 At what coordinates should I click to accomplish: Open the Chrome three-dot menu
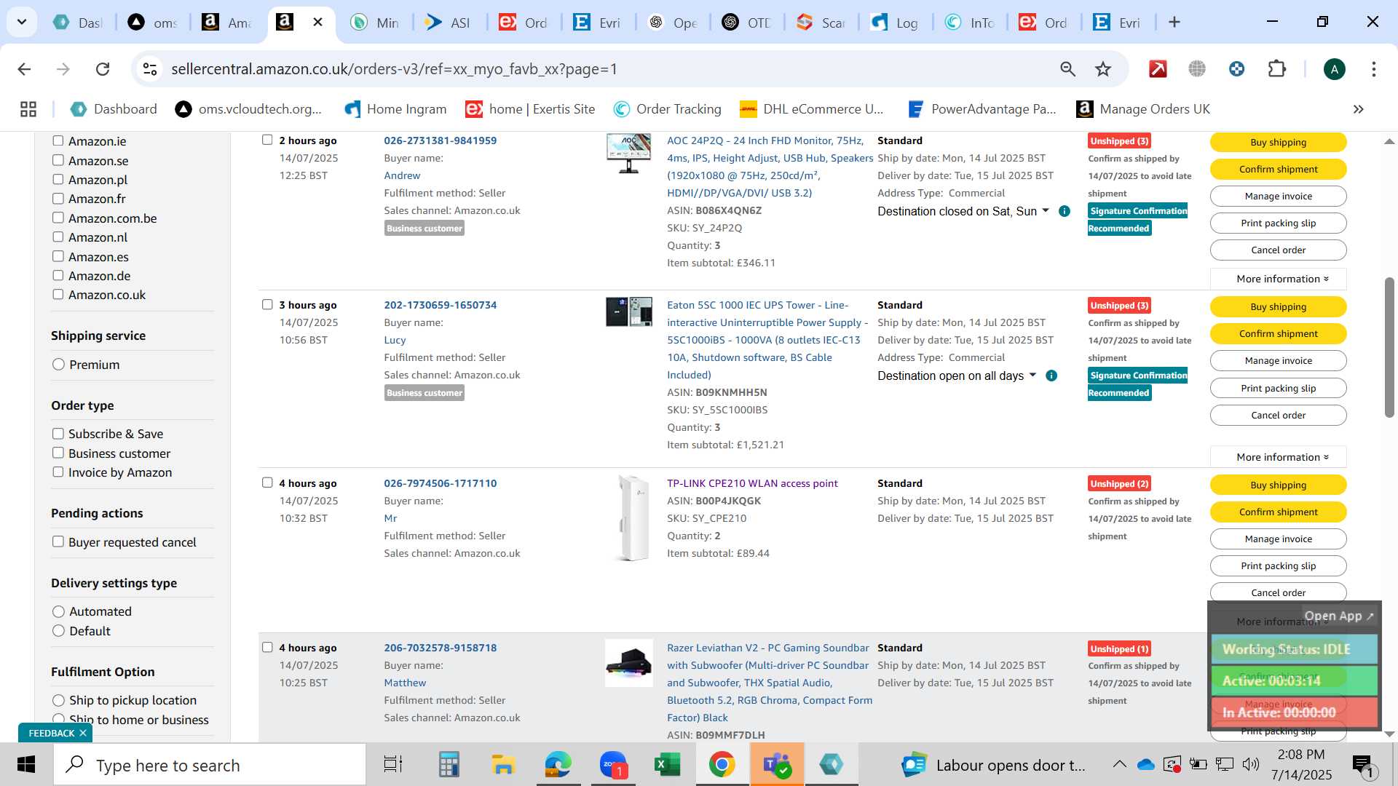tap(1373, 69)
